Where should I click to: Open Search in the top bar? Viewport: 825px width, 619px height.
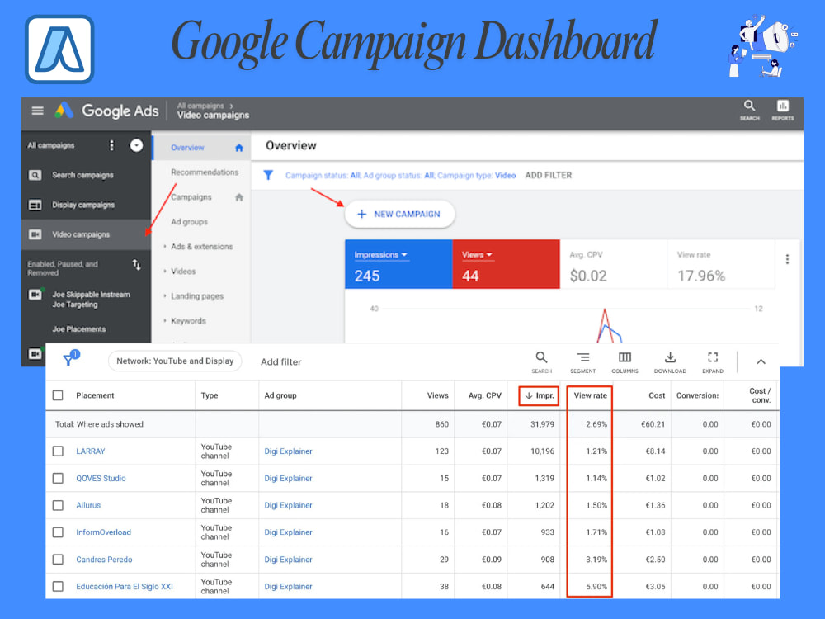pyautogui.click(x=749, y=110)
